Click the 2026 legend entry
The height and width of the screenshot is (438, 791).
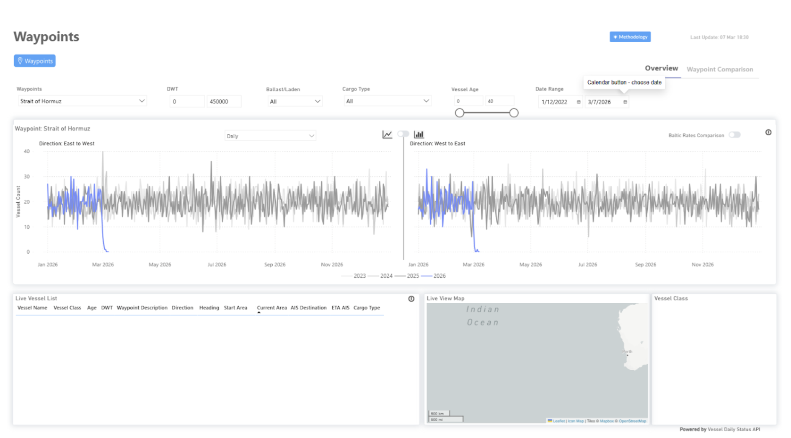[434, 276]
